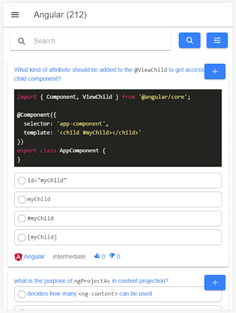Open the @ViewChild question title link

[x=109, y=74]
